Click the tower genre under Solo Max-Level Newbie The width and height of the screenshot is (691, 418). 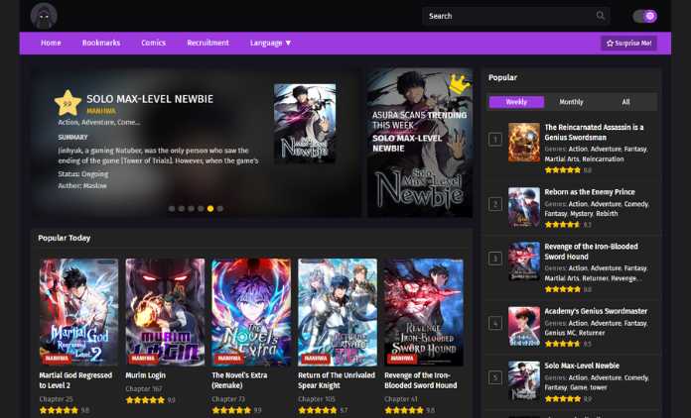click(599, 387)
